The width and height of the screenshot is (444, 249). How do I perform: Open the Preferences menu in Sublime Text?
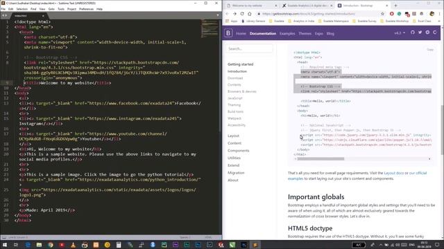coord(86,9)
